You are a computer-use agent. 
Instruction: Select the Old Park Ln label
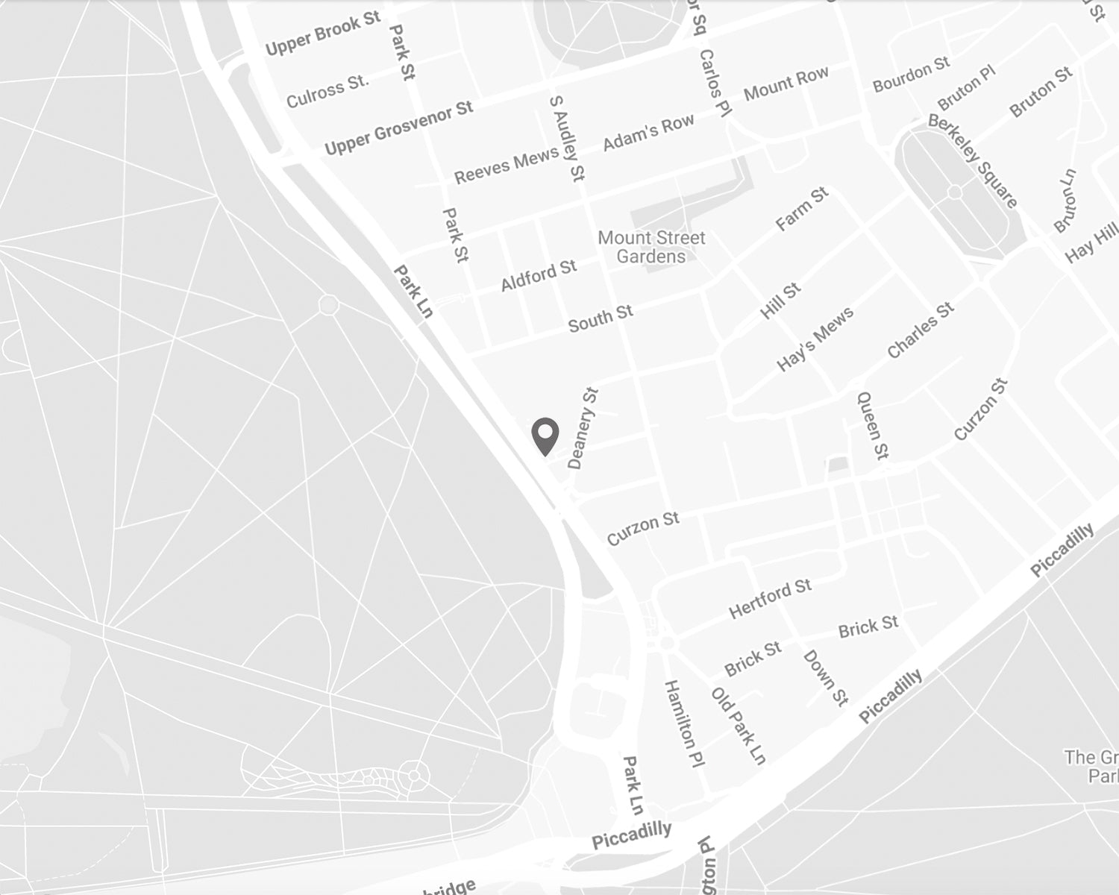coord(739,726)
